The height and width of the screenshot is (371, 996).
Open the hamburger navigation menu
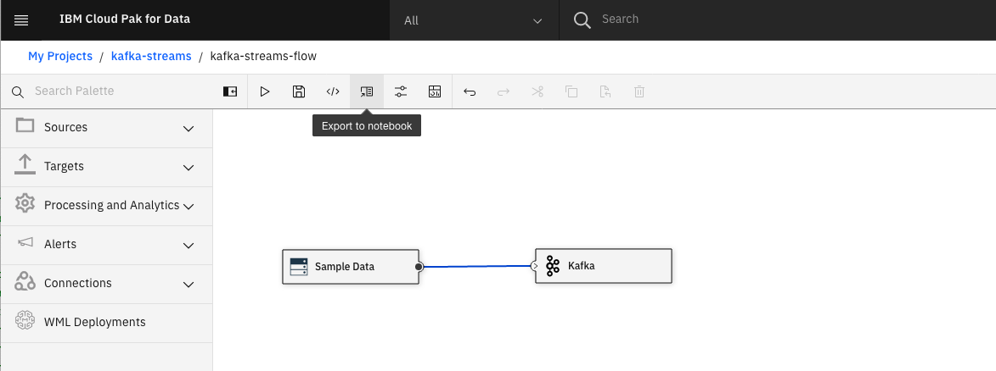tap(21, 20)
